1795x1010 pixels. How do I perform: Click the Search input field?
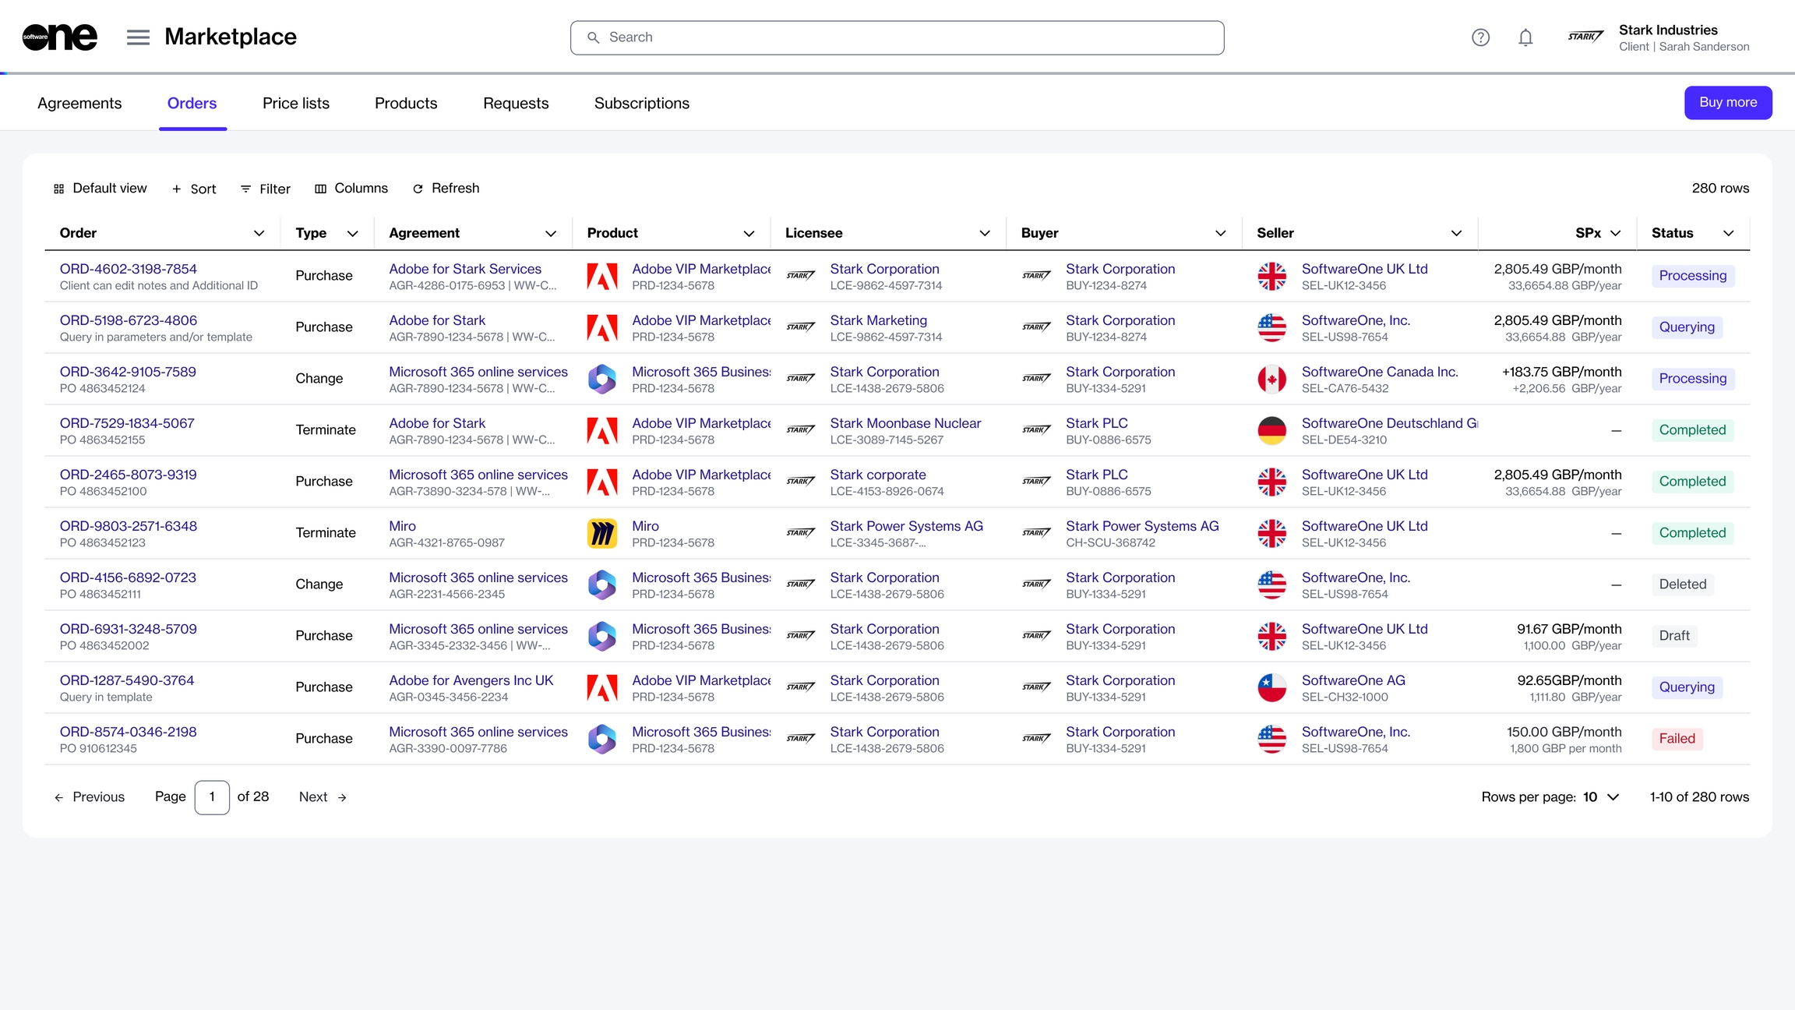[x=896, y=37]
